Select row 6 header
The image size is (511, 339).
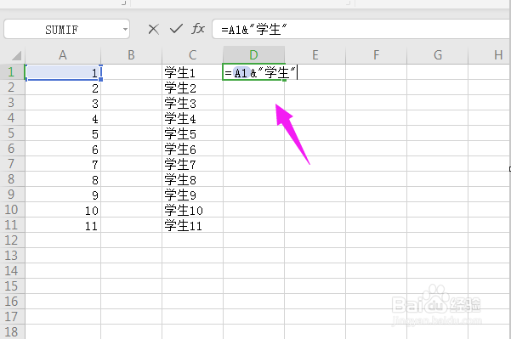click(x=12, y=149)
